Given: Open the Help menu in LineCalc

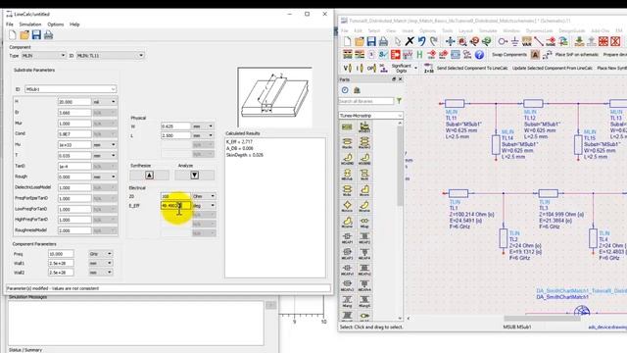Looking at the screenshot, I should click(x=74, y=25).
